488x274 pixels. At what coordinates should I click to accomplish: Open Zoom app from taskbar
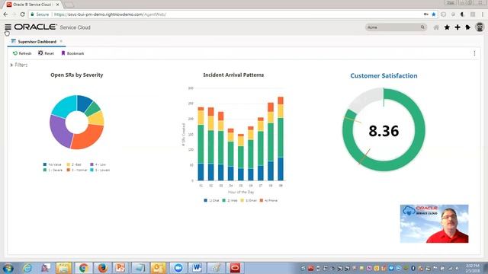(x=178, y=268)
